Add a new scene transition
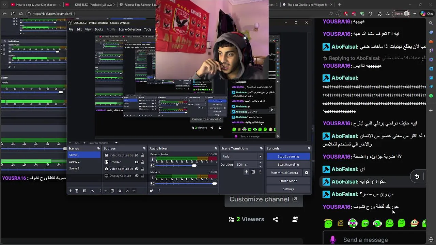Image resolution: width=436 pixels, height=245 pixels. pos(246,172)
